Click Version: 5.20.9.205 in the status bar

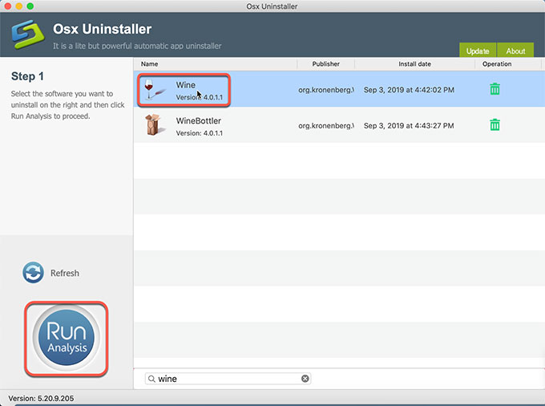[x=41, y=398]
